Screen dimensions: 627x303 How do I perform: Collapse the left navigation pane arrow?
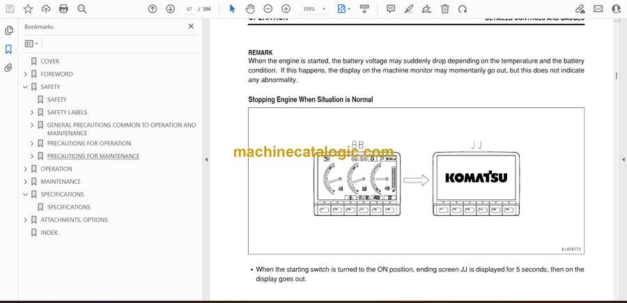click(206, 160)
